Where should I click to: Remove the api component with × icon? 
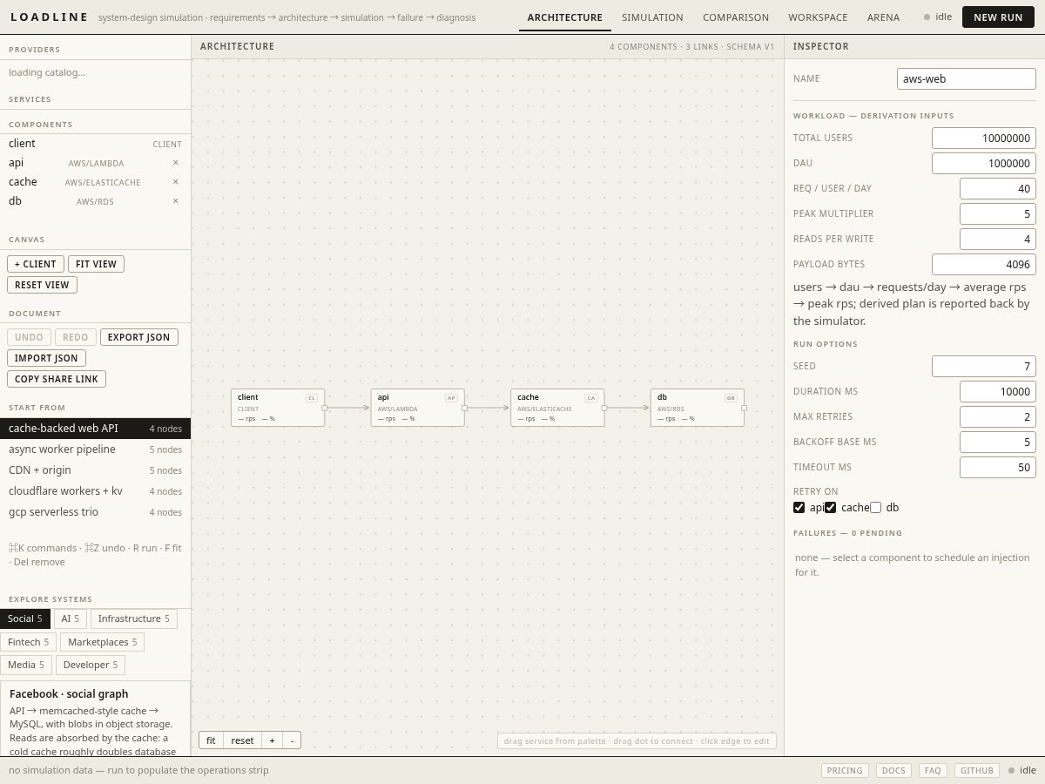tap(175, 163)
